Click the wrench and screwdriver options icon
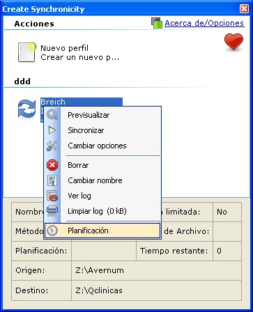The height and width of the screenshot is (312, 253). [52, 146]
